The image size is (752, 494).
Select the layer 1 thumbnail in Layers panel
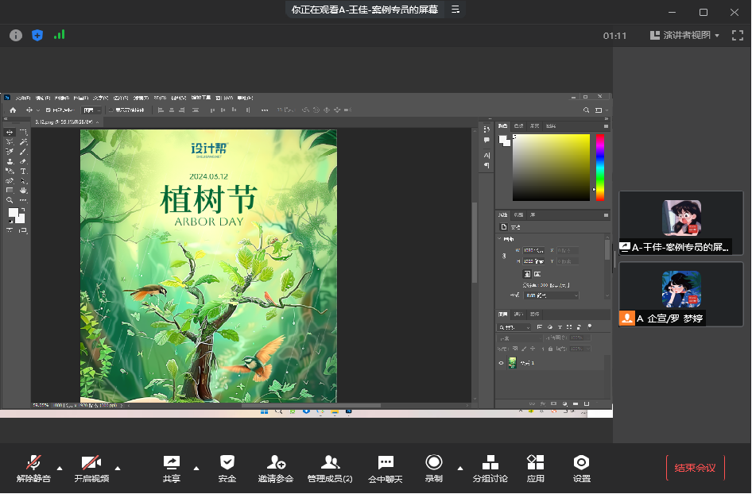[512, 363]
